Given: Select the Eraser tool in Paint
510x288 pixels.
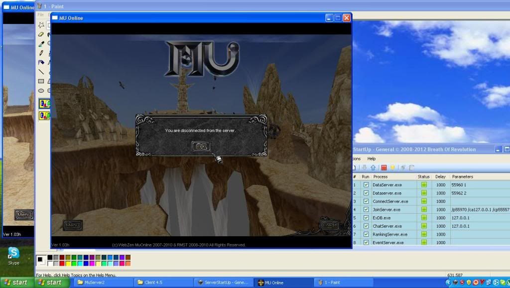Looking at the screenshot, I should pyautogui.click(x=41, y=34).
